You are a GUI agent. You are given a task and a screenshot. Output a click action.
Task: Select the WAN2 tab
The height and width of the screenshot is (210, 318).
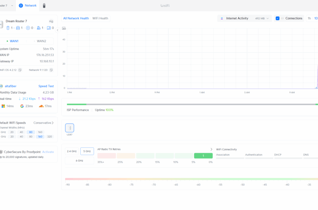coord(40,41)
